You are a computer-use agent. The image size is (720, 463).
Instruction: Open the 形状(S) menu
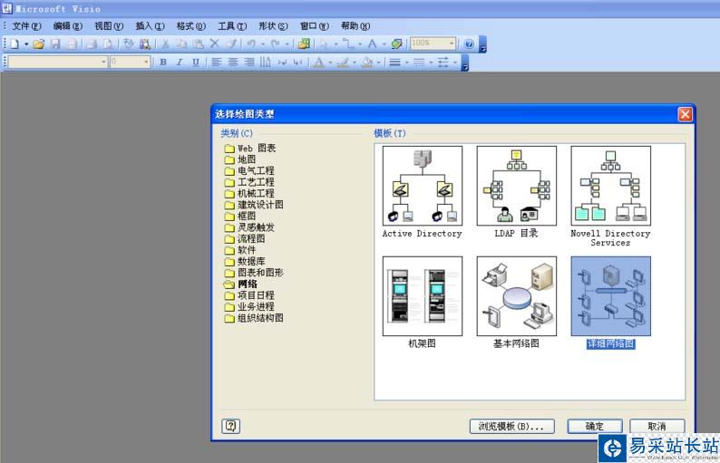273,26
